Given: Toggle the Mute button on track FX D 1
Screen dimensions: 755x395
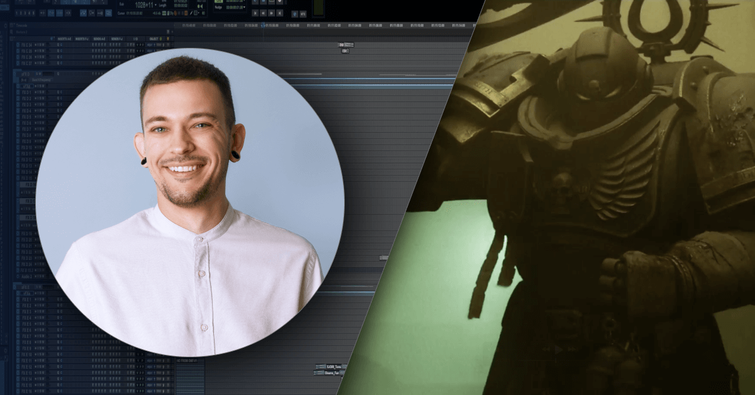Looking at the screenshot, I should 43,92.
